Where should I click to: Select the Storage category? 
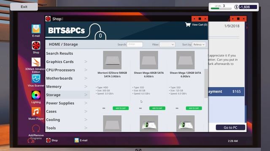click(67, 95)
